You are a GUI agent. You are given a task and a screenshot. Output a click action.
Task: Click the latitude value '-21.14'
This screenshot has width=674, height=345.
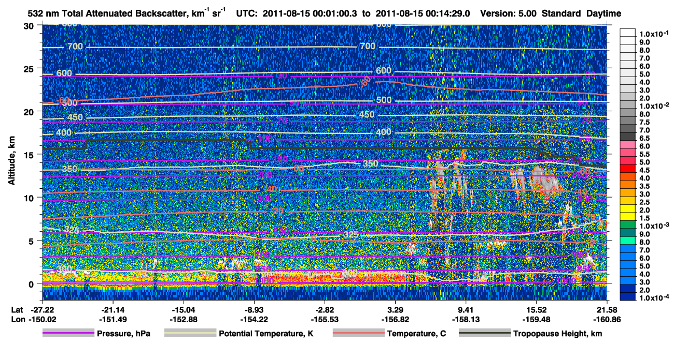coord(113,309)
